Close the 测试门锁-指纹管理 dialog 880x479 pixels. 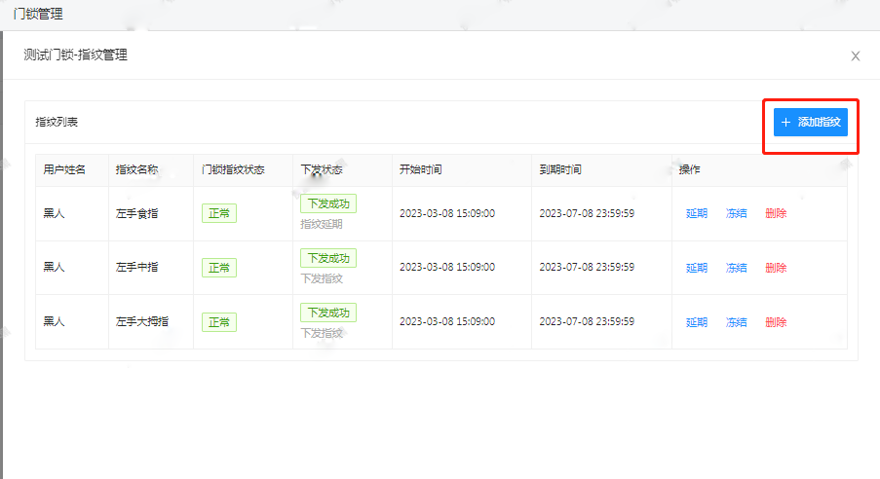pos(855,56)
